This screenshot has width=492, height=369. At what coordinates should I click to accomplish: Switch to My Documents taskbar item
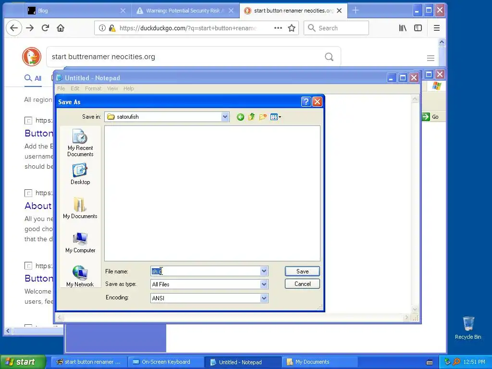tap(320, 362)
